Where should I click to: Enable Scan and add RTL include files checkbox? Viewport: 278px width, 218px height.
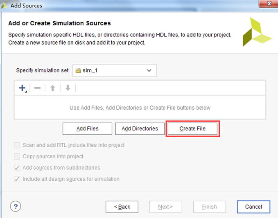17,145
